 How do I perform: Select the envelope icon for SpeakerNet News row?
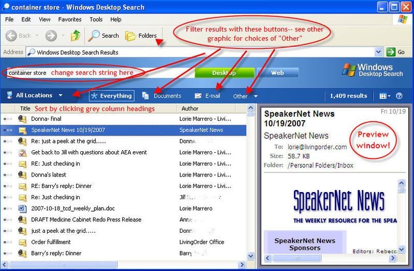tap(22, 130)
